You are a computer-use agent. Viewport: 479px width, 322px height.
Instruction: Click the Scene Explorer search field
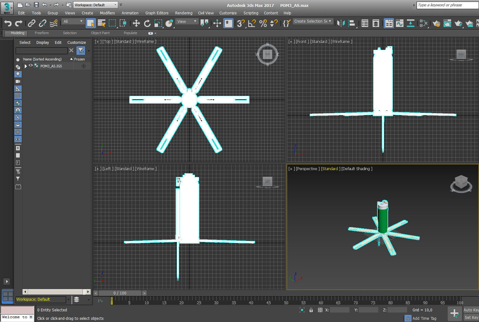tap(41, 50)
